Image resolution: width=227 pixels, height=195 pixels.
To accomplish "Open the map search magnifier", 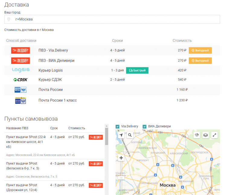I will [130, 135].
